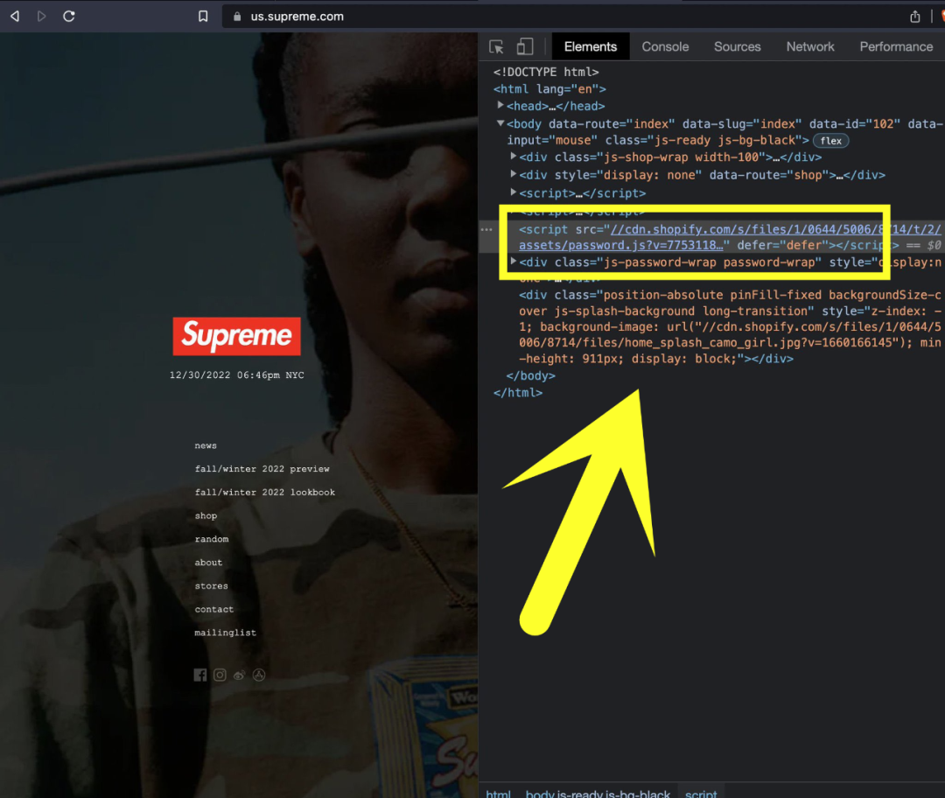Image resolution: width=945 pixels, height=798 pixels.
Task: Click the flex badge on the body element
Action: click(830, 140)
